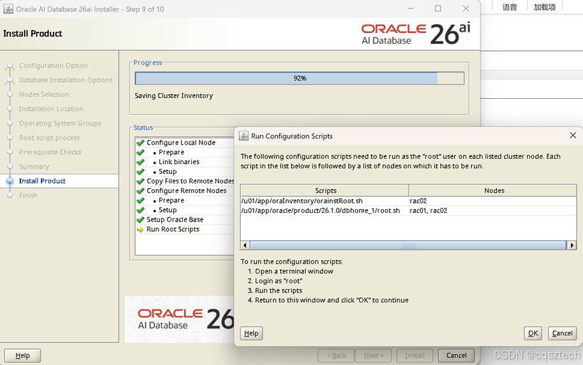
Task: Click the horizontal scrollbar thumb in scripts table
Action: click(x=408, y=245)
